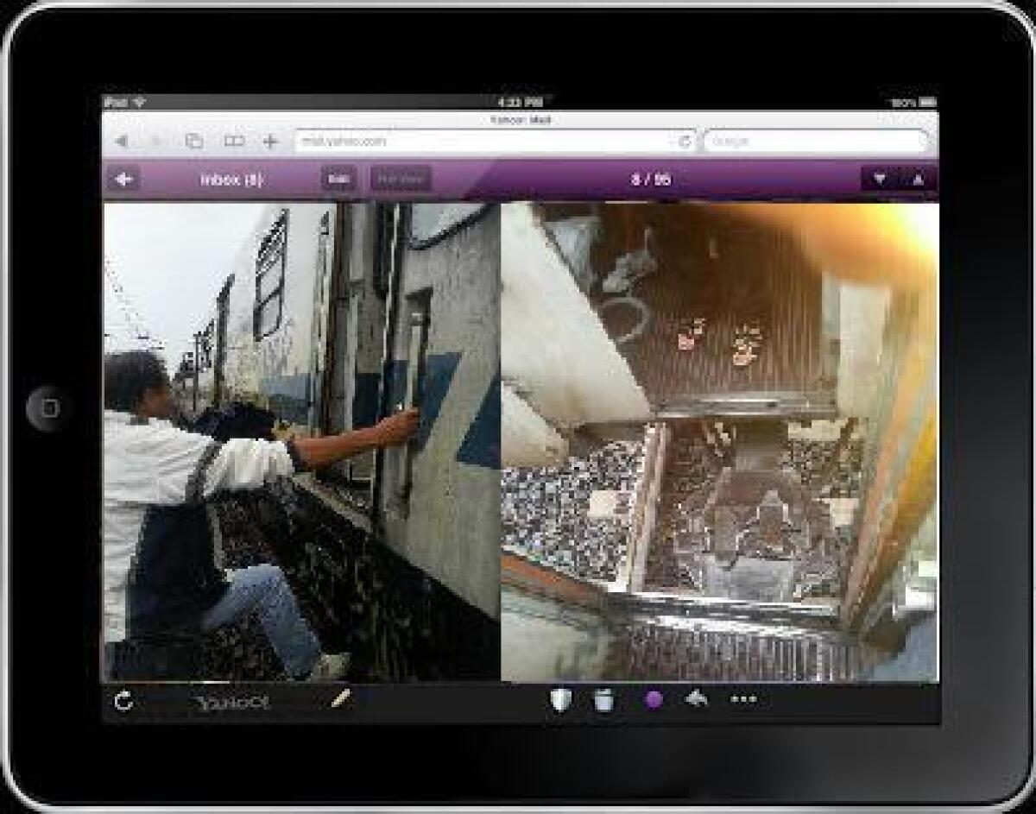Open Safari tabs/pages icon
Image resolution: width=1036 pixels, height=814 pixels.
(195, 142)
